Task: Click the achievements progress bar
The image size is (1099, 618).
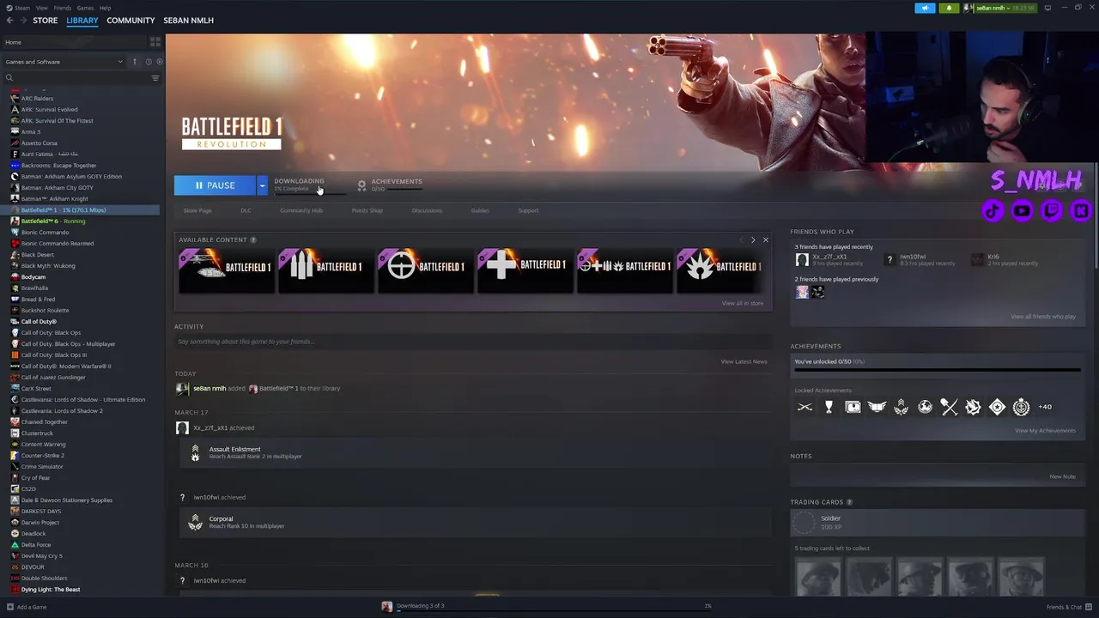Action: tap(938, 371)
